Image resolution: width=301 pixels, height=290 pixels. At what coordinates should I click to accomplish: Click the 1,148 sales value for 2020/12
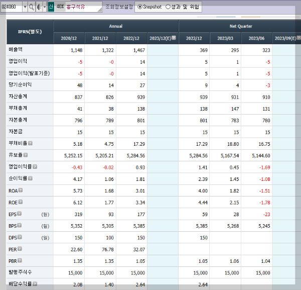76,50
